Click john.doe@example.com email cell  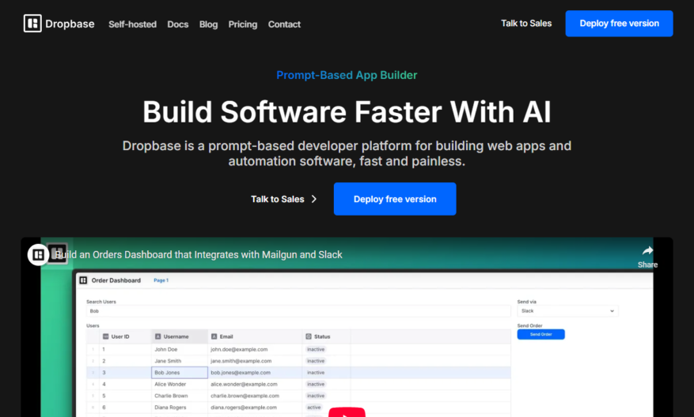(255, 349)
